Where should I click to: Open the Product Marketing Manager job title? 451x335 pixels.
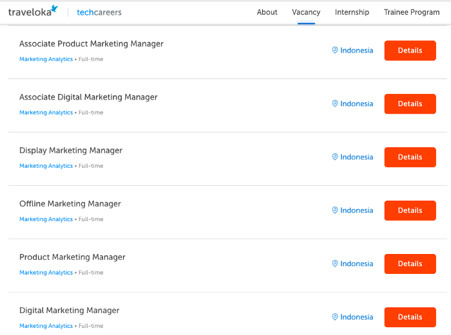pyautogui.click(x=72, y=257)
